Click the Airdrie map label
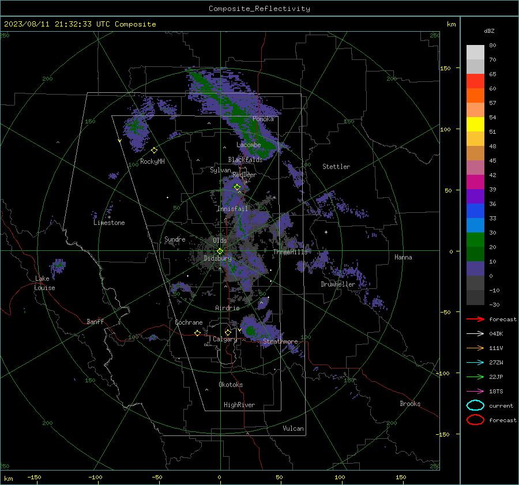The image size is (519, 485). pos(227,308)
